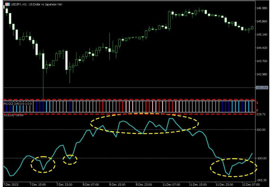Click the -265.35 CCI scale minimum label
The image size is (272, 187).
[262, 180]
